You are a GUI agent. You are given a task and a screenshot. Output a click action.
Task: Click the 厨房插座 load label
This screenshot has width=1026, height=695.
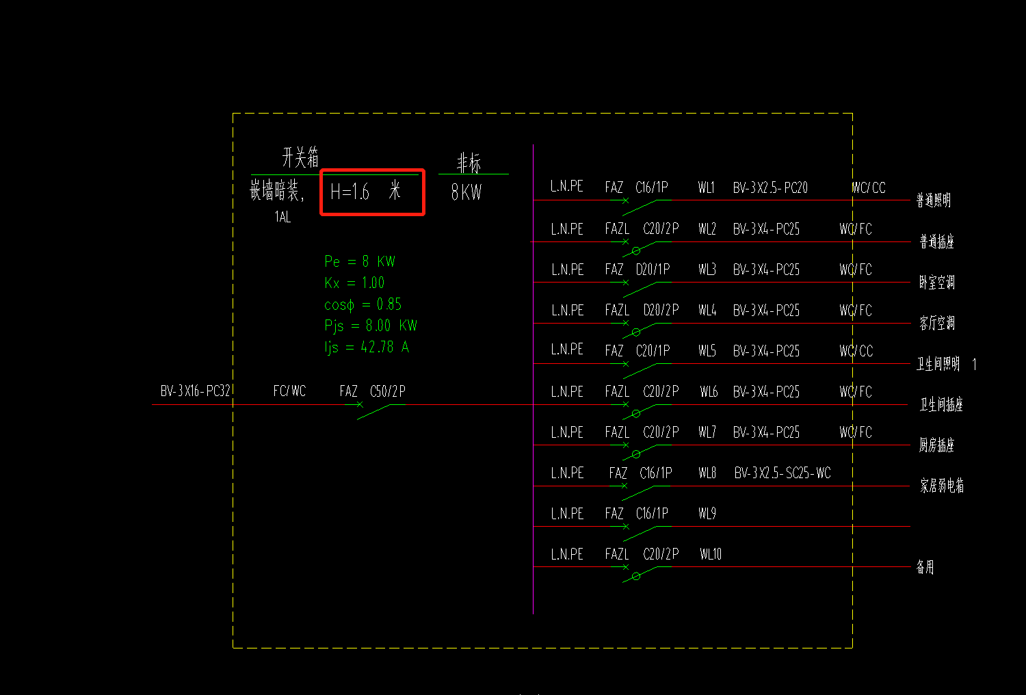(936, 445)
